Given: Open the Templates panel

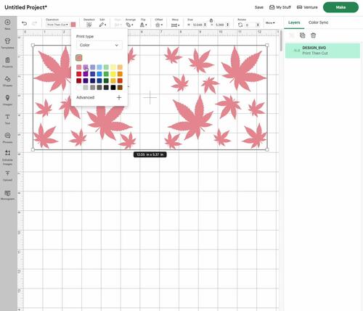Looking at the screenshot, I should click(x=7, y=43).
